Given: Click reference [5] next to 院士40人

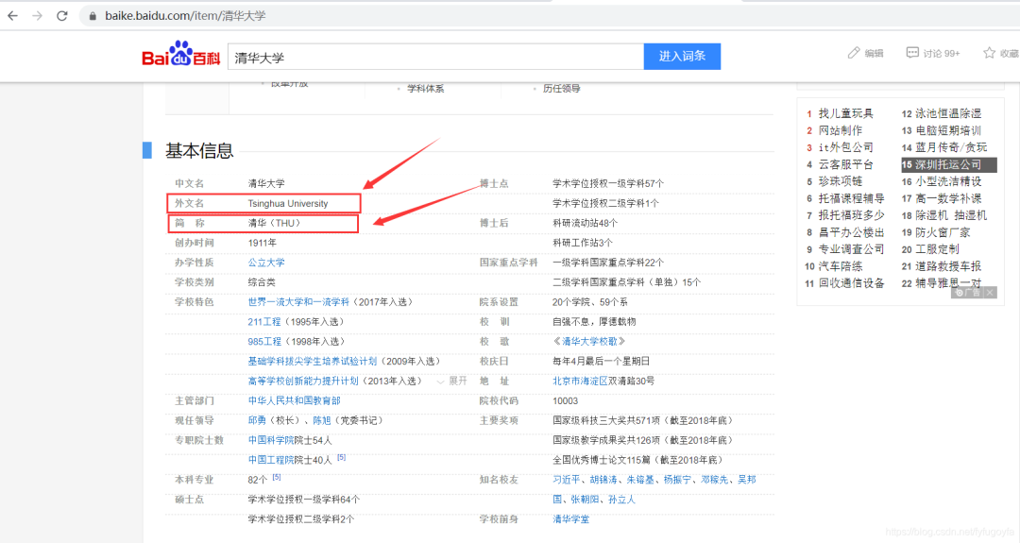Looking at the screenshot, I should [x=342, y=458].
